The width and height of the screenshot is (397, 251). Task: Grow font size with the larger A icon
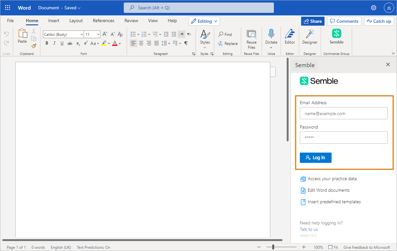105,34
